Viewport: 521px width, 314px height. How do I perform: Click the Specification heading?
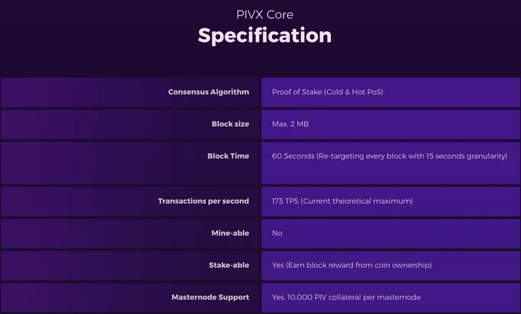[x=264, y=35]
